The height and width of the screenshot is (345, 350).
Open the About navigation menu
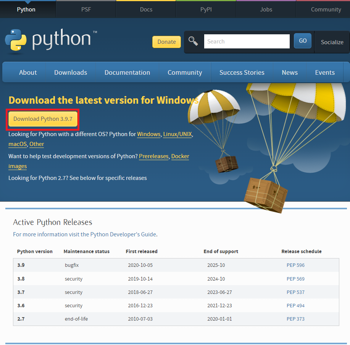click(x=28, y=72)
